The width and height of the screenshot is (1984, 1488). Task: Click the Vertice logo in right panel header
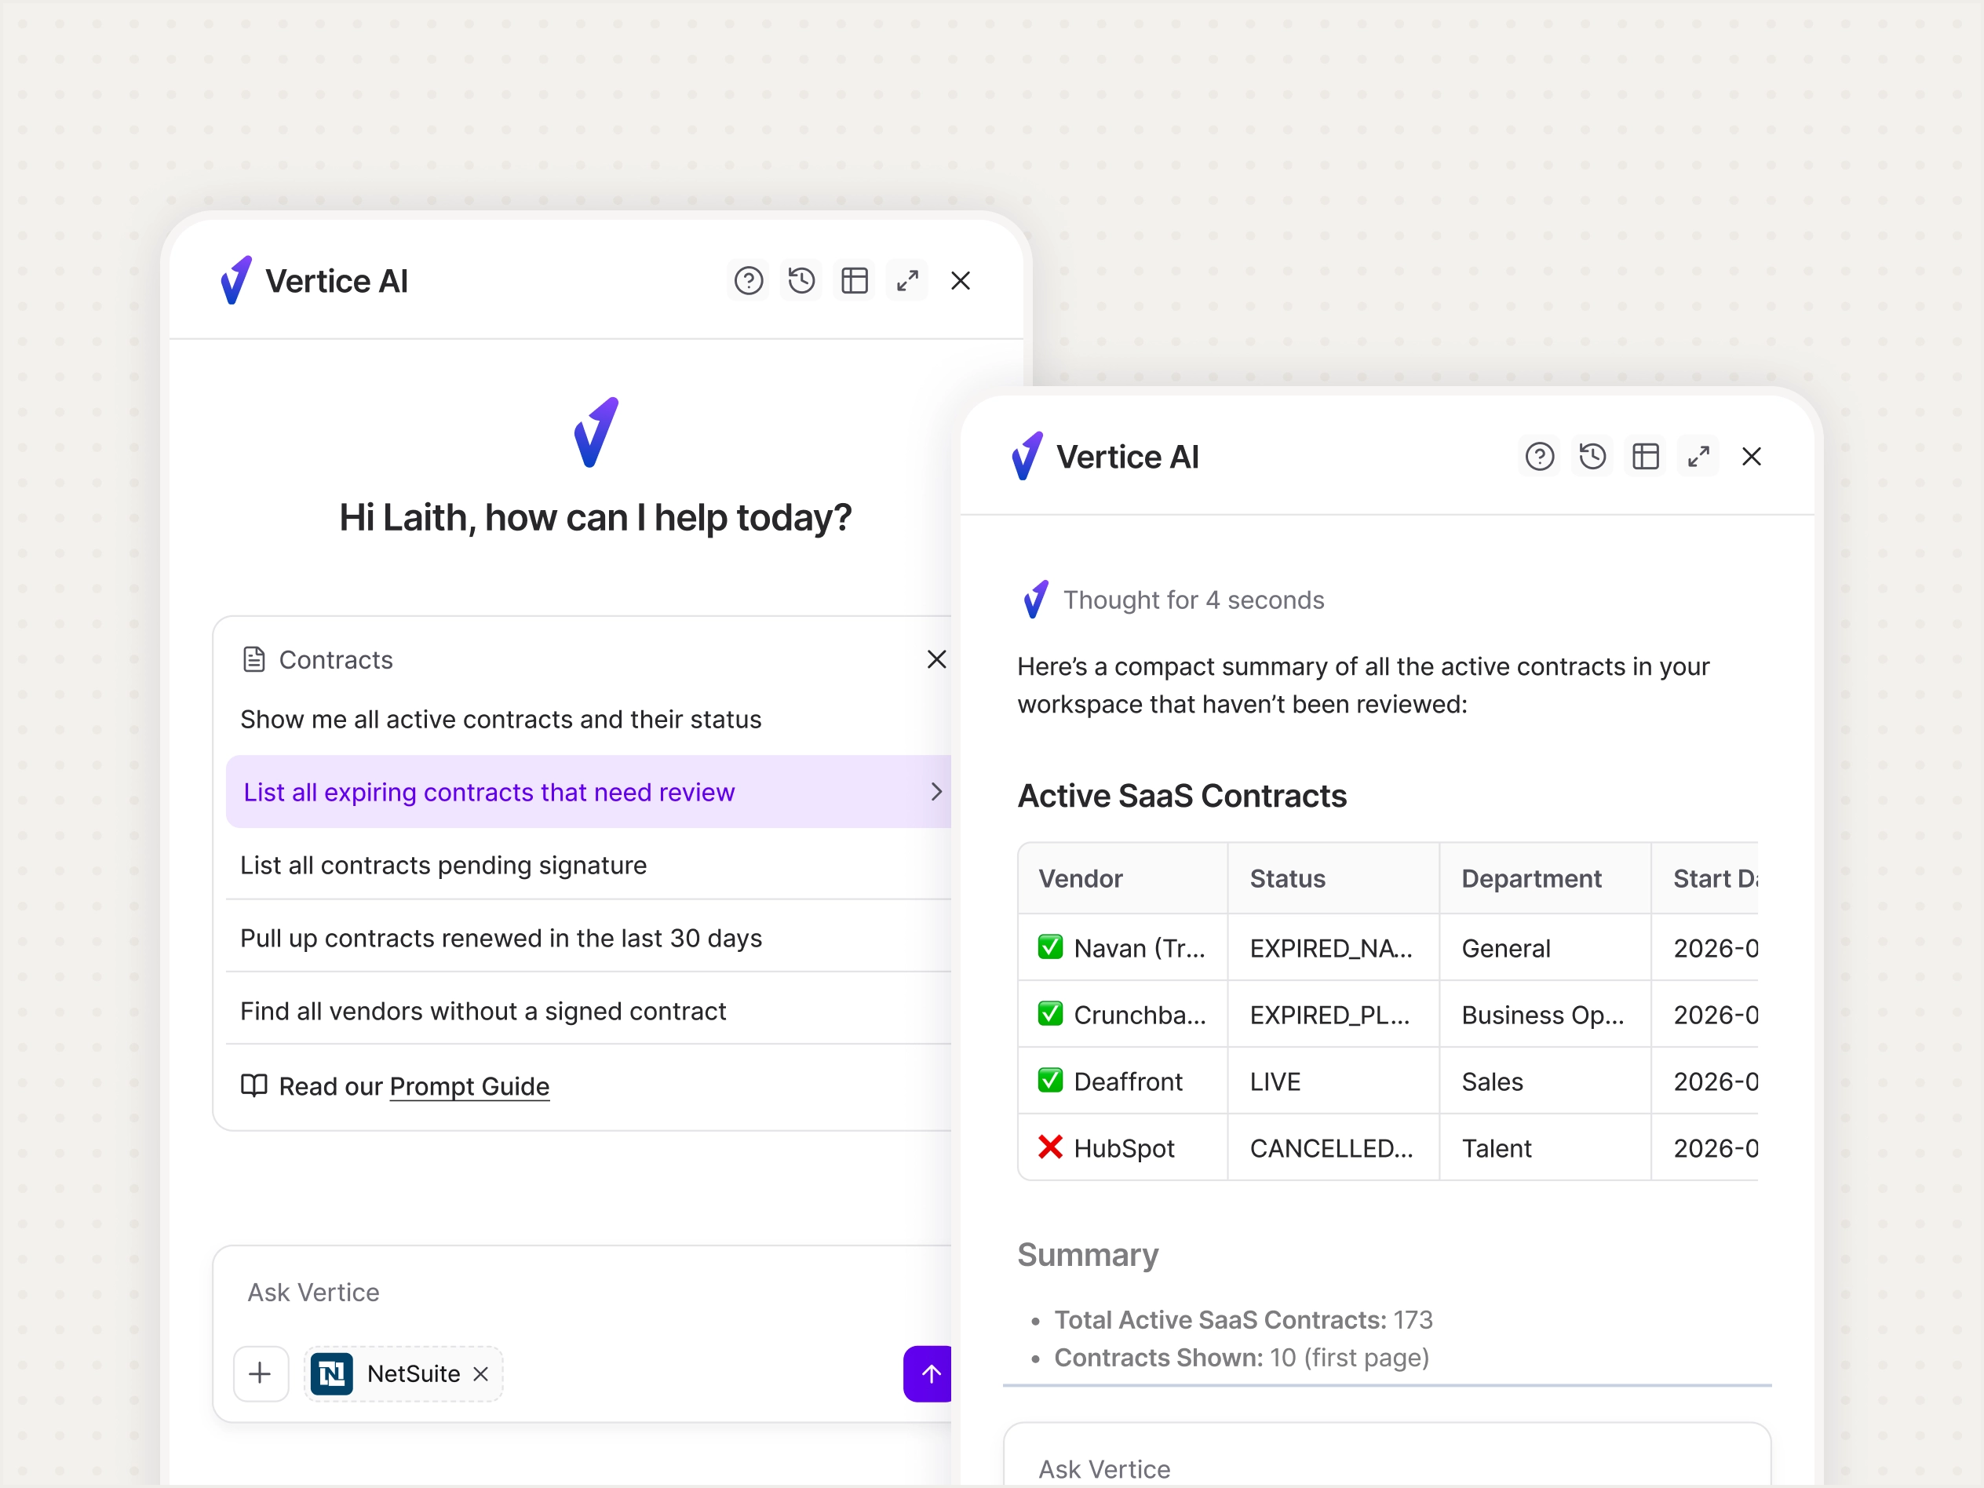pyautogui.click(x=1027, y=456)
